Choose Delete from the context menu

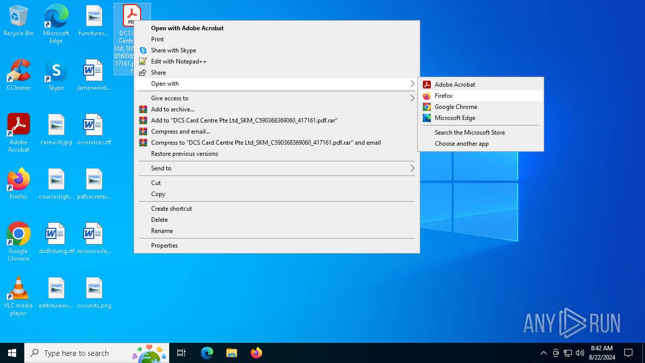pyautogui.click(x=277, y=220)
